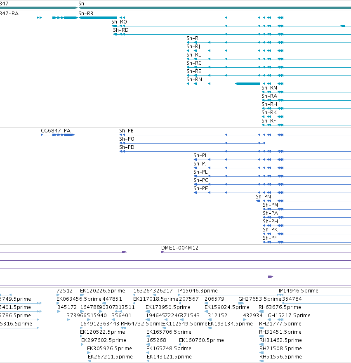Click the Sh-RJ transcript label
Image resolution: width=351 pixels, height=363 pixels.
(193, 47)
